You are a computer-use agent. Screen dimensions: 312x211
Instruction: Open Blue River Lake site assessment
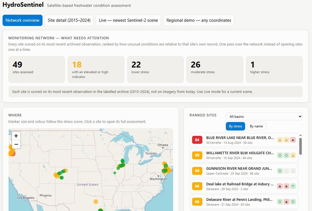tap(244, 140)
